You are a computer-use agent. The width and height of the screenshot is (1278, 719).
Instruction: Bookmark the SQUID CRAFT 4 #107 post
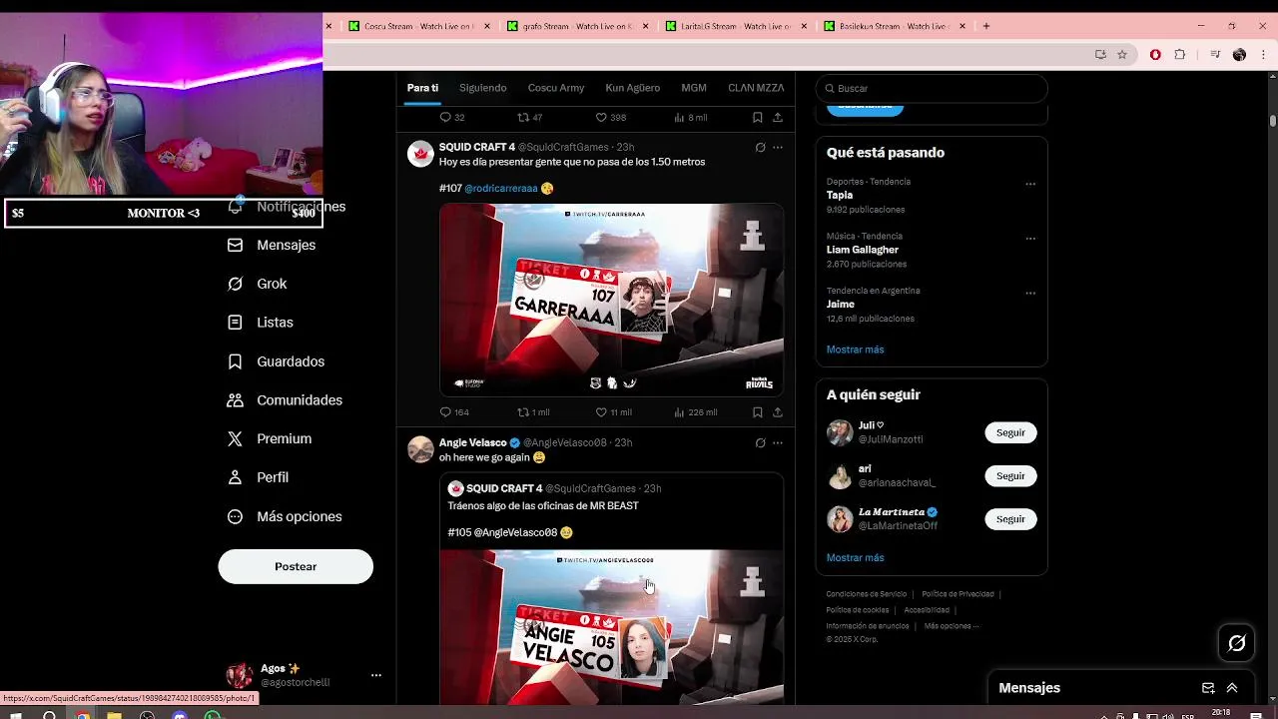[758, 412]
